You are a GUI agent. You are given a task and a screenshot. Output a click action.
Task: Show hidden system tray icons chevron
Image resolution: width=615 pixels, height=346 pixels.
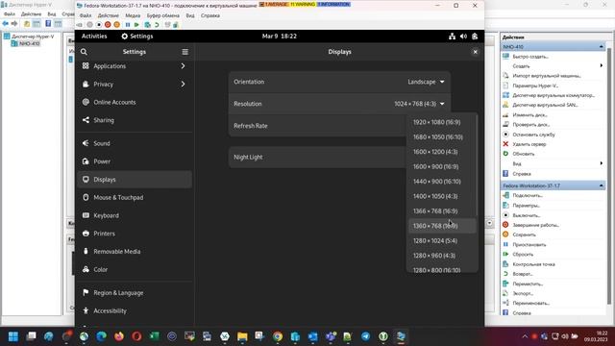525,336
